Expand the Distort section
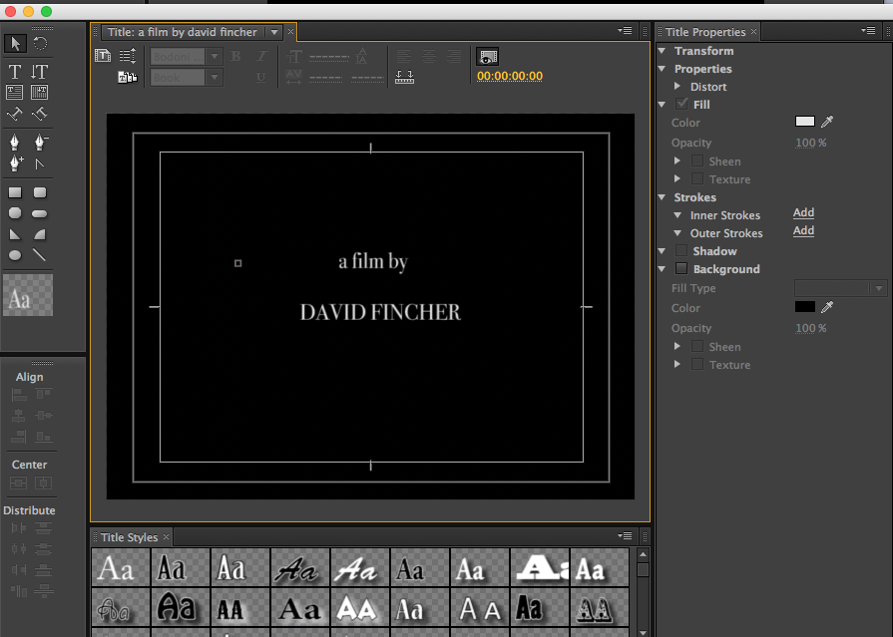The width and height of the screenshot is (893, 637). [x=677, y=86]
